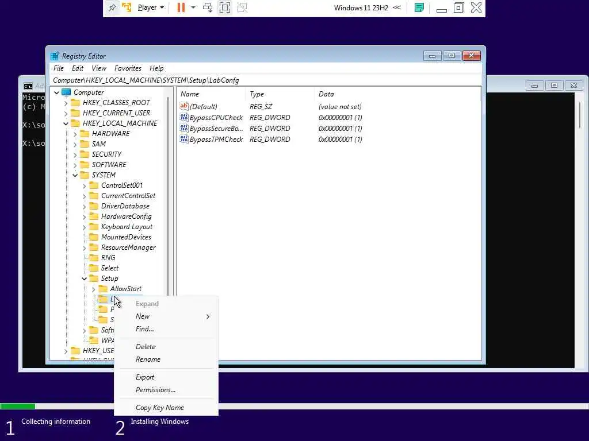Click the Registry Editor title bar icon
Viewport: 589px width, 441px height.
(55, 56)
